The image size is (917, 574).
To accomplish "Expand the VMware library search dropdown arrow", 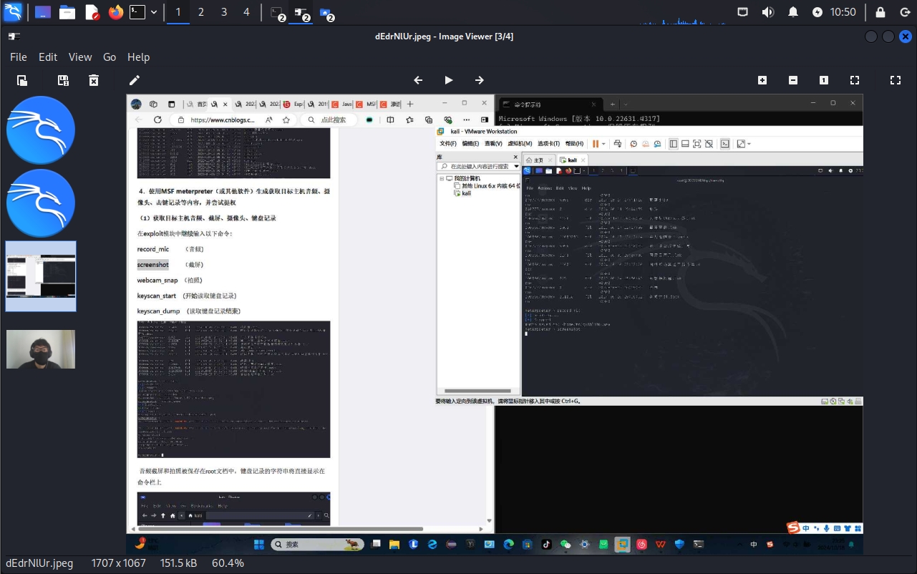I will (517, 166).
